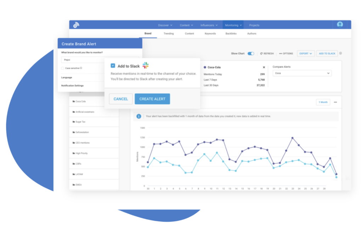Click the Cancel button

[x=121, y=99]
